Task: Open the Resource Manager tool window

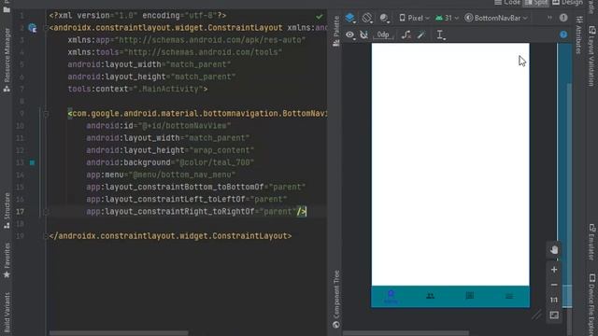Action: (x=7, y=60)
